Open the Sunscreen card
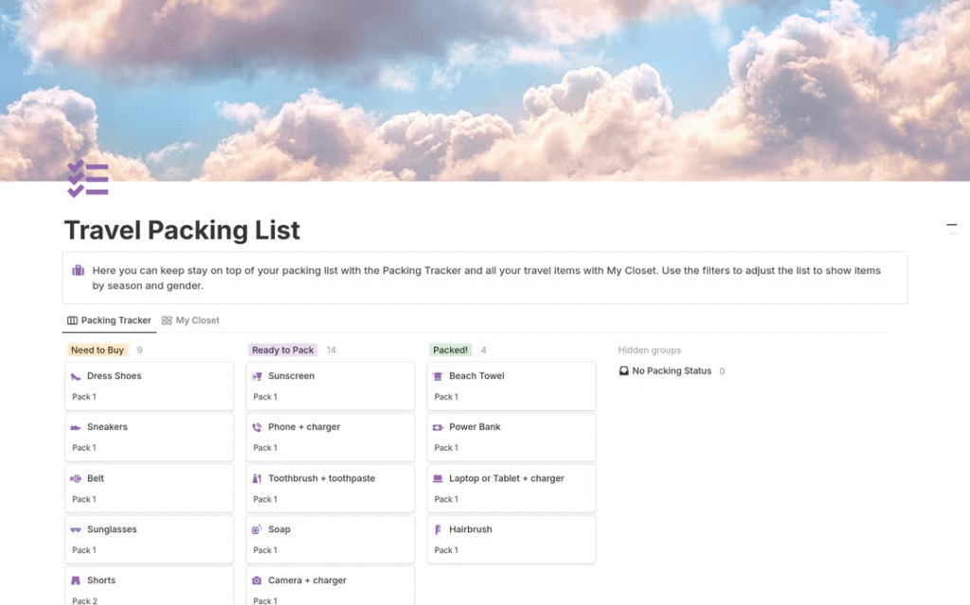Viewport: 970px width, 605px height. coord(331,386)
